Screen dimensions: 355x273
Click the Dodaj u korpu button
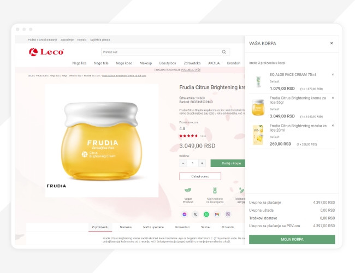click(228, 163)
